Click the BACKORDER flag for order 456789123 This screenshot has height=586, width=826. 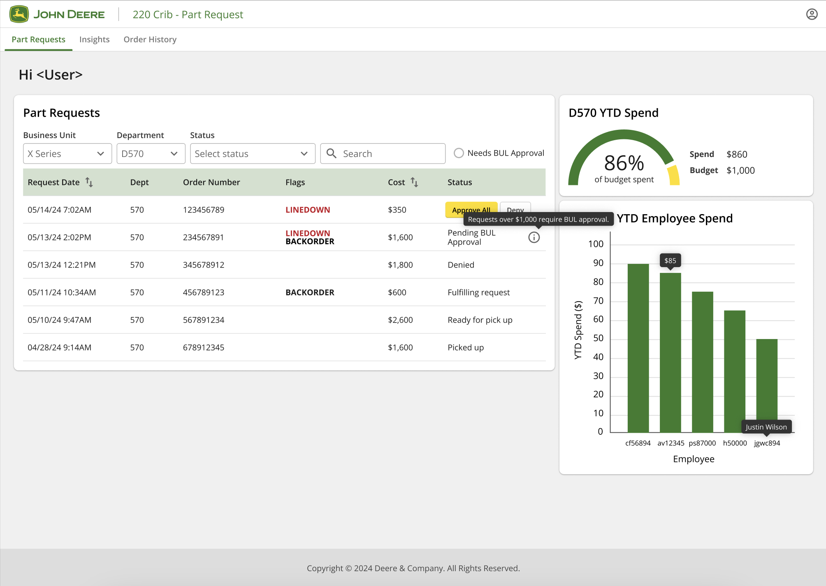pyautogui.click(x=310, y=292)
